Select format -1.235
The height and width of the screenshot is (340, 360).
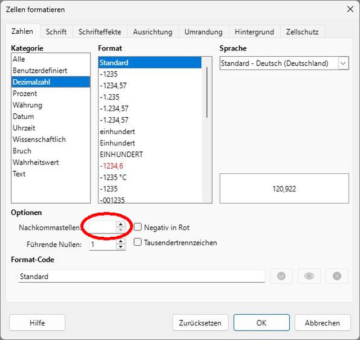point(150,97)
